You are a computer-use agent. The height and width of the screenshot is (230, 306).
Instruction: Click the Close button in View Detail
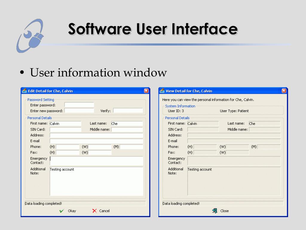pos(220,211)
